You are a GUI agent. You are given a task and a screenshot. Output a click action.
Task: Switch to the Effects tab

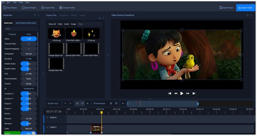click(x=74, y=15)
